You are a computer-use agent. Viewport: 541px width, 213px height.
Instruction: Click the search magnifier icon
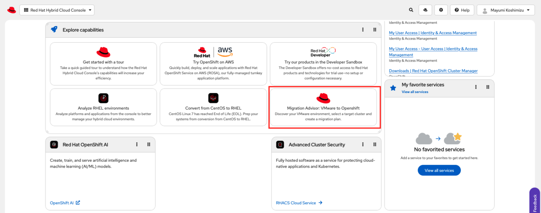pyautogui.click(x=411, y=10)
